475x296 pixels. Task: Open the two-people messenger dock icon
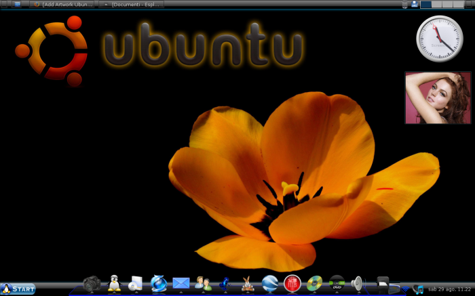point(203,284)
